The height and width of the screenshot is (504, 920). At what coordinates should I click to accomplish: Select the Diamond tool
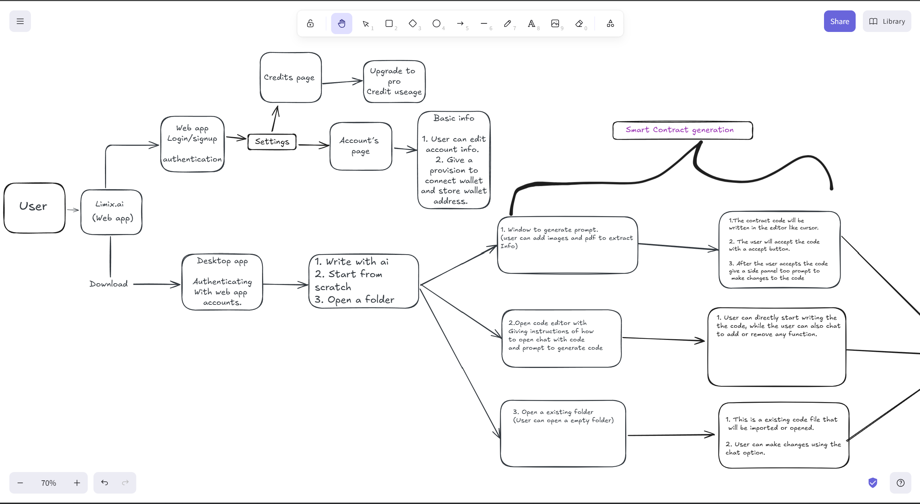click(413, 23)
